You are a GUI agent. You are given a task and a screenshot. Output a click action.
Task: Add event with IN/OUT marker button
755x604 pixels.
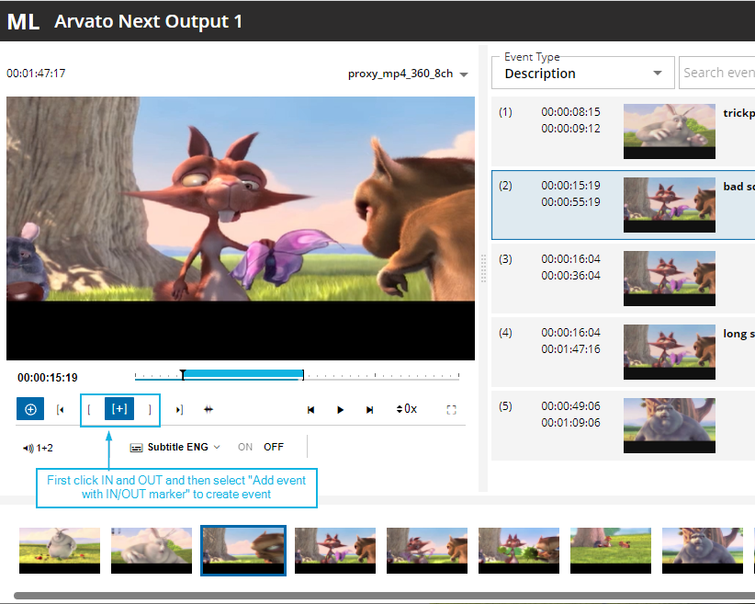(119, 409)
